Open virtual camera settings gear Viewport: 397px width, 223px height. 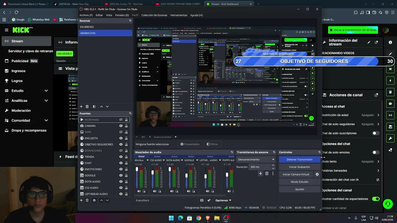click(317, 174)
